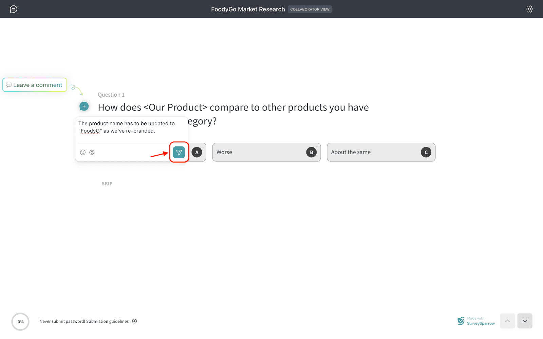The height and width of the screenshot is (339, 543).
Task: Click the 0% progress circle
Action: pos(20,322)
